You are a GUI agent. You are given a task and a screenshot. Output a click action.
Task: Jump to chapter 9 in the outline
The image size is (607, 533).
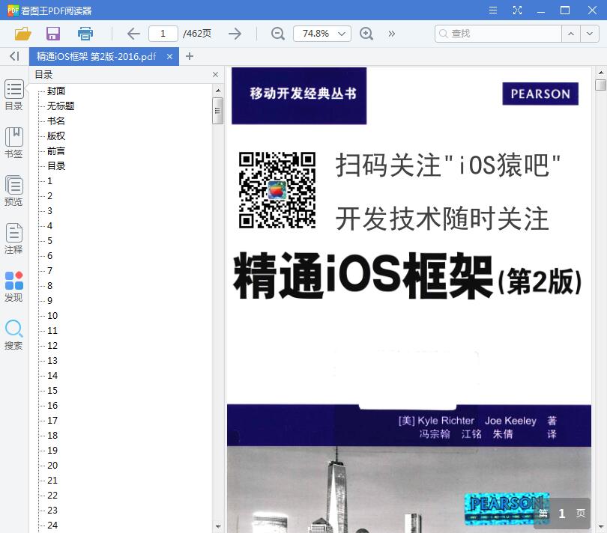(49, 300)
